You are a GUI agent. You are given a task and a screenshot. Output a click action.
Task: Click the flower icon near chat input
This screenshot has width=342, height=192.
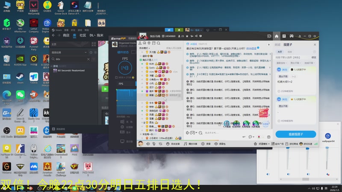259,137
